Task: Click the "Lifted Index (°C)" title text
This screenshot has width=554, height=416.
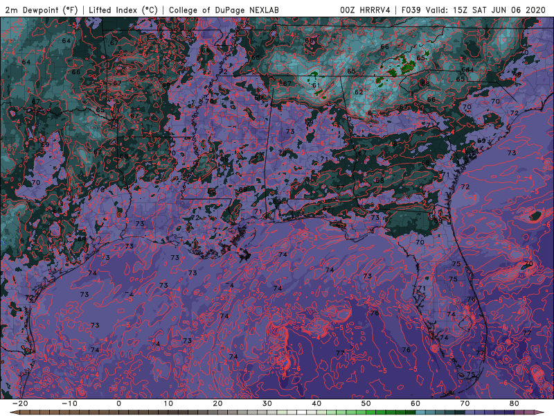Action: 123,10
